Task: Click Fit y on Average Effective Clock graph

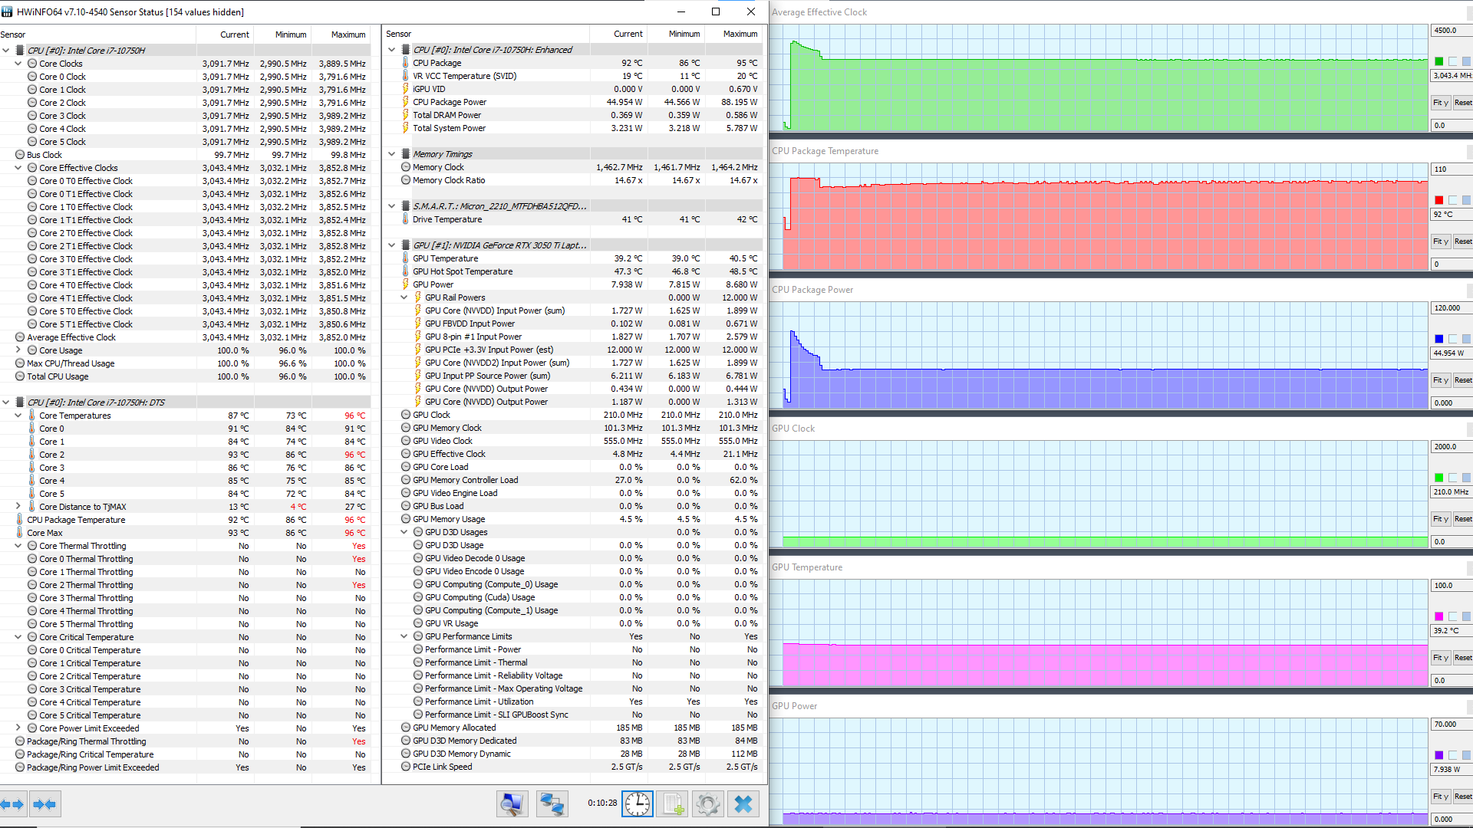Action: [1440, 103]
